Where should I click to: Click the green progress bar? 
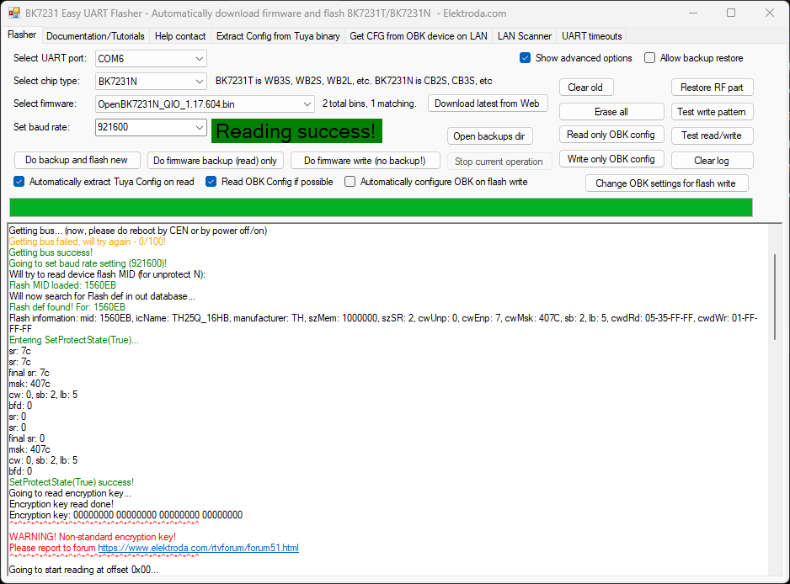pos(381,207)
